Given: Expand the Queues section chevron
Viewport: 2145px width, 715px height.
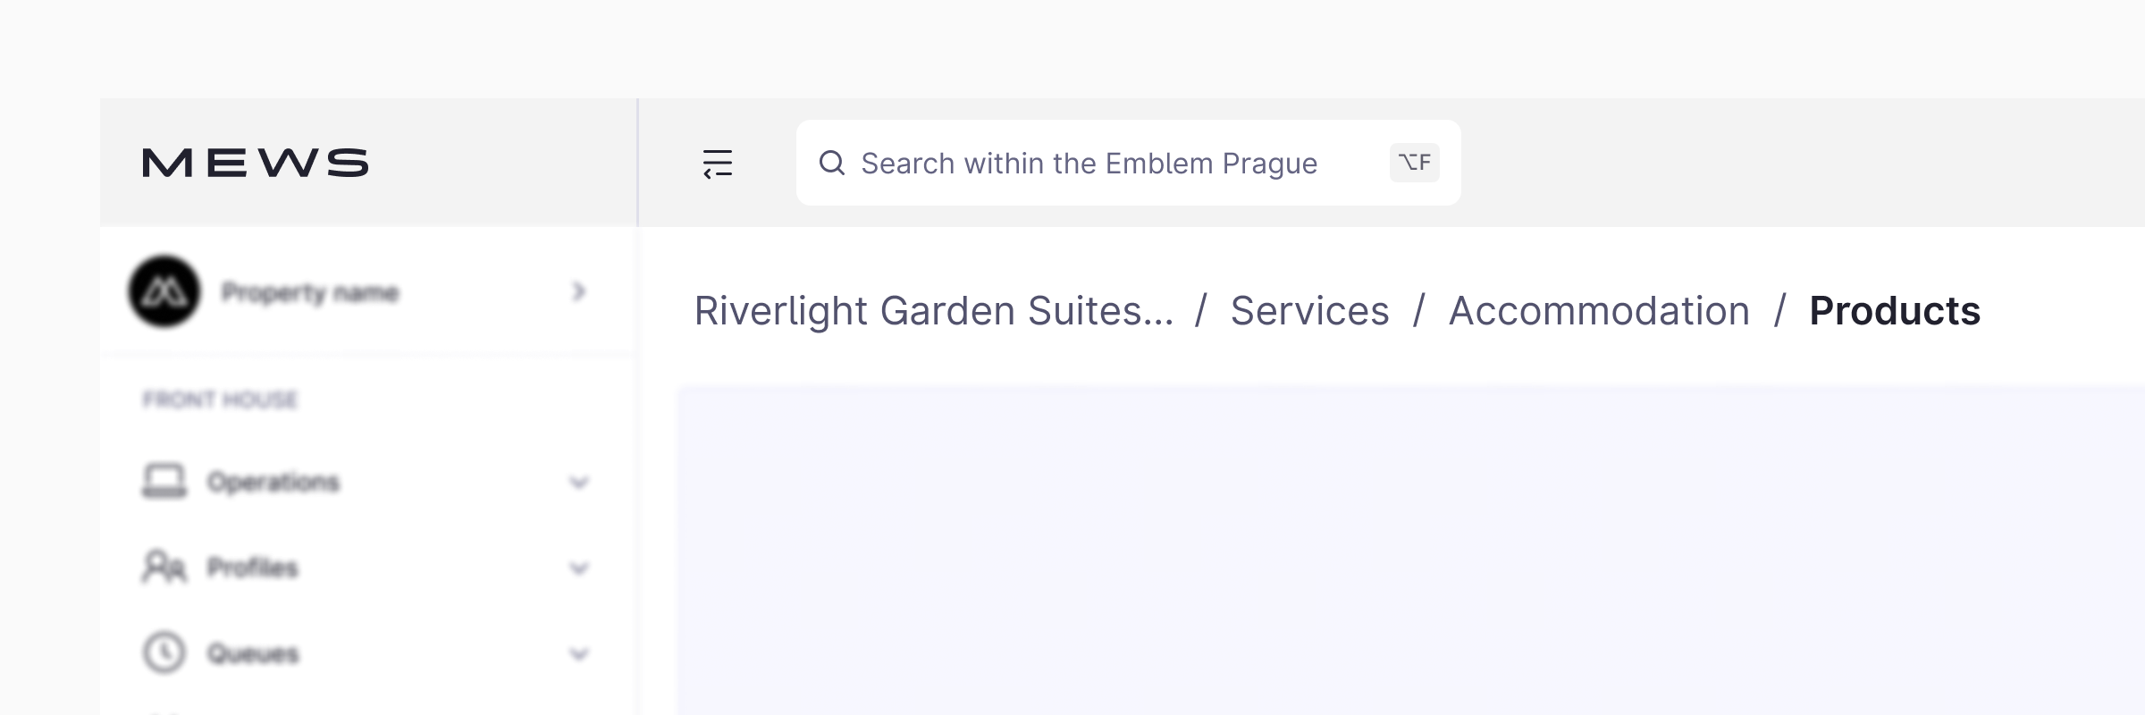Looking at the screenshot, I should pyautogui.click(x=579, y=654).
